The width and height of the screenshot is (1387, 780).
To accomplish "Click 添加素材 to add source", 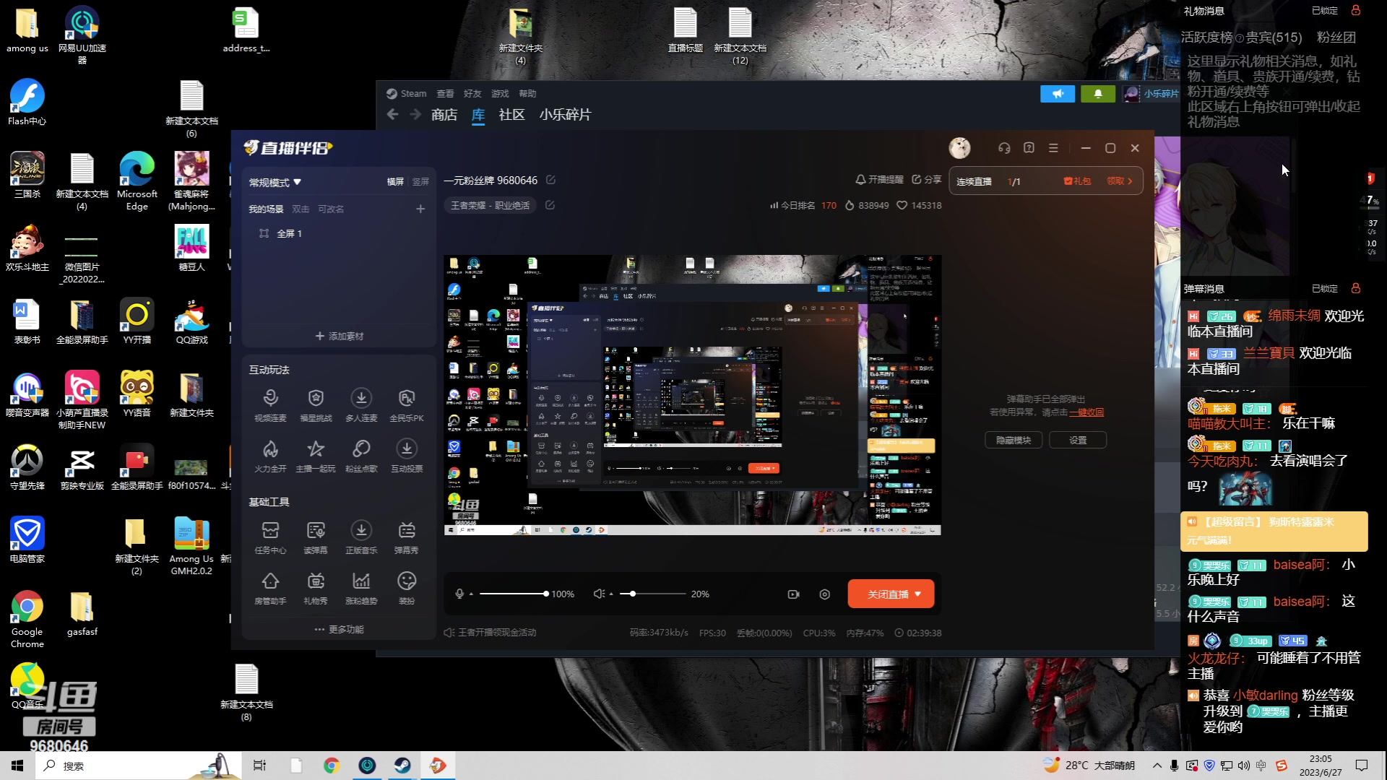I will pos(340,336).
